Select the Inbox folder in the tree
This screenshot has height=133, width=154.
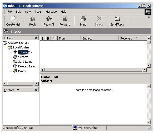tap(23, 52)
